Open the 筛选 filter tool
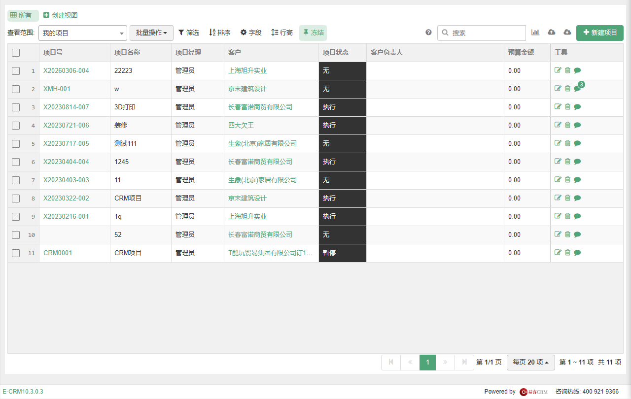Screen dimensions: 631x399 pos(189,33)
